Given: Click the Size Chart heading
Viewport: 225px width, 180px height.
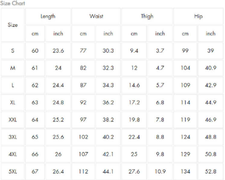Looking at the screenshot, I should click(13, 4).
